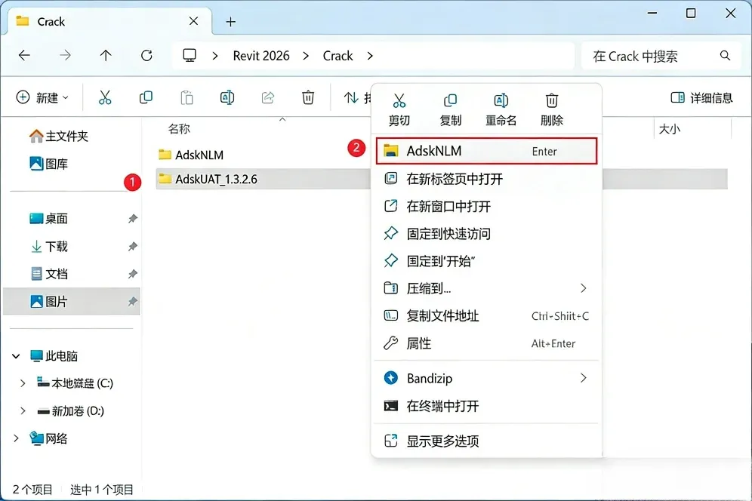
Task: Open the 新建 dropdown menu
Action: tap(42, 98)
